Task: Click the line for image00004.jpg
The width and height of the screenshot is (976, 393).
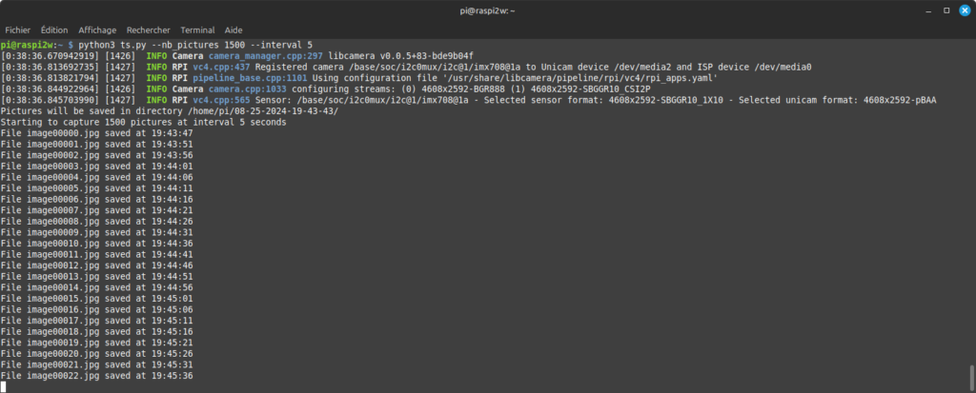Action: 96,177
